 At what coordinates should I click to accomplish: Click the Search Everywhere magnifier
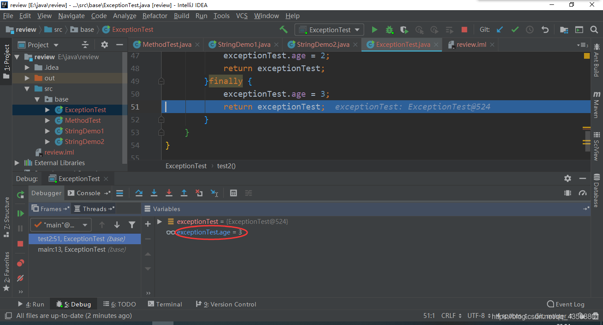[594, 30]
